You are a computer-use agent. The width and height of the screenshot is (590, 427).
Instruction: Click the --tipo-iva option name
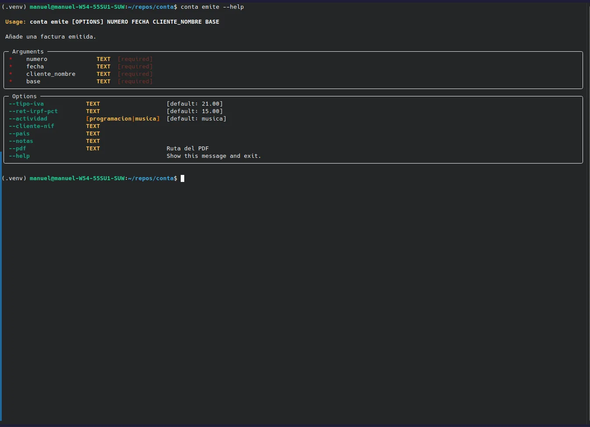point(26,103)
